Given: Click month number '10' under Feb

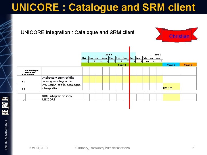Looking at the screenshot, I should click(x=147, y=61).
